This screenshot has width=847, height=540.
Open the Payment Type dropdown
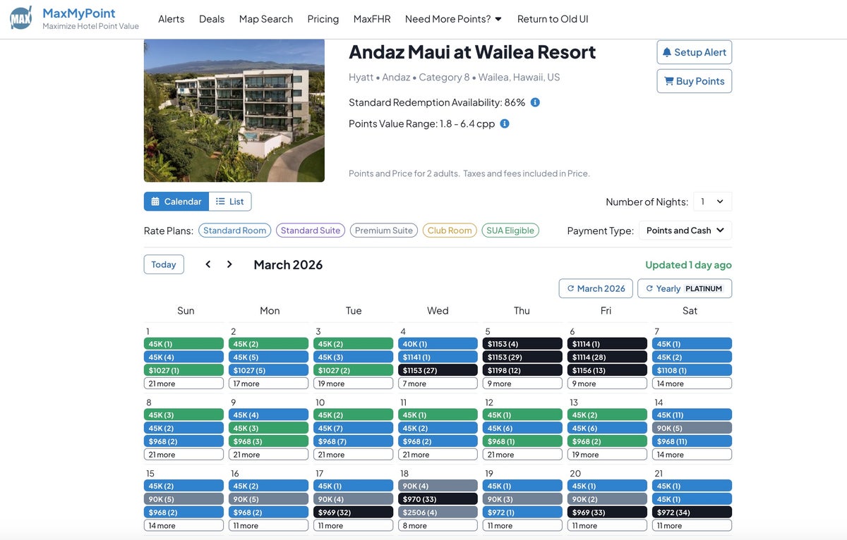tap(685, 231)
